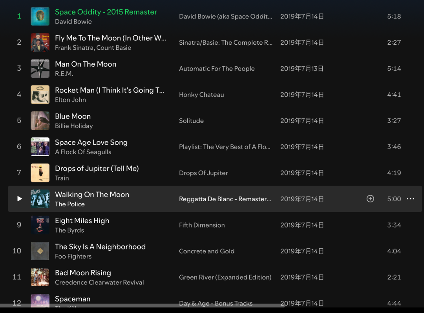The image size is (424, 313).
Task: Click the Honky Chateau cover thumbnail
Action: pos(40,95)
